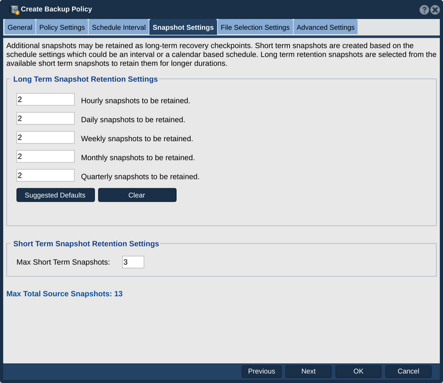Focus the Max Short Term Snapshots field
The height and width of the screenshot is (383, 443).
[x=133, y=262]
